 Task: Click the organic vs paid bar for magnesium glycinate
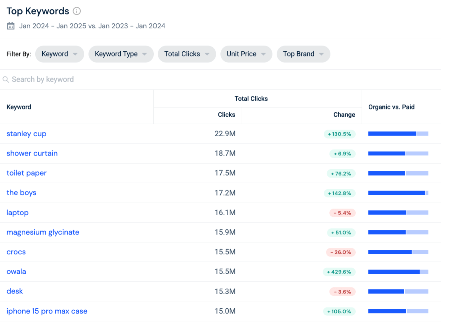point(398,232)
